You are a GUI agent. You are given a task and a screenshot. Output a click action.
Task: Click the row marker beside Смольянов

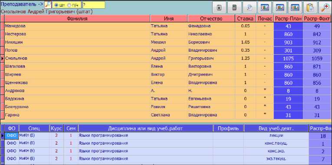click(x=2, y=58)
